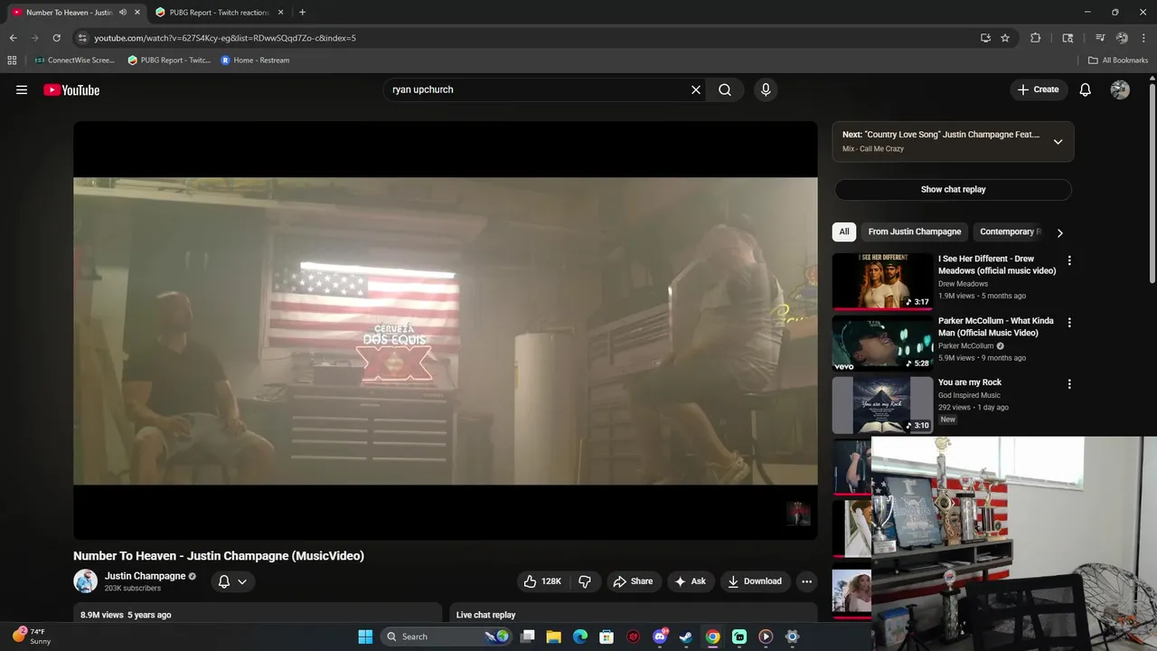
Task: Click the channel watermark in player corner
Action: pos(797,514)
